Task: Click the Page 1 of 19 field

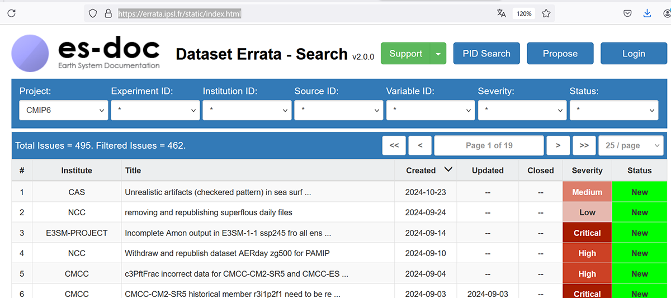Action: pyautogui.click(x=489, y=145)
